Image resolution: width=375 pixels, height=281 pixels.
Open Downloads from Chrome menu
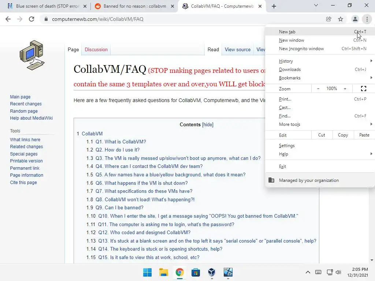[x=320, y=70]
